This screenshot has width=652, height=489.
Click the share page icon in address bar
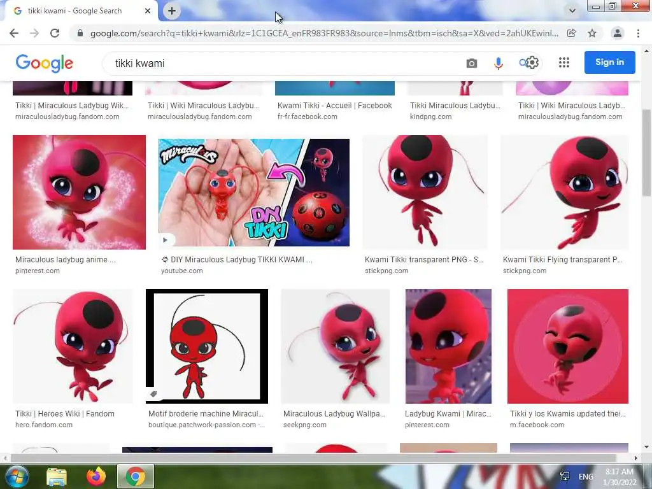tap(572, 33)
